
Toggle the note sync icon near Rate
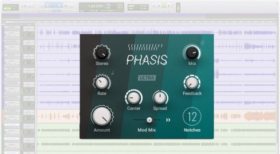112,72
